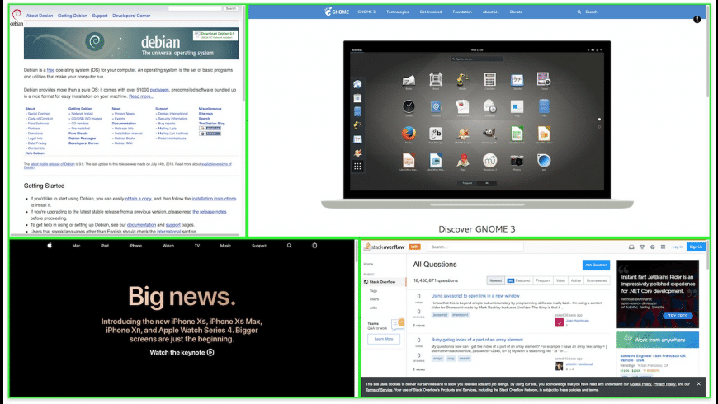Click the Debian swirl logo in the Debian pane
This screenshot has width=718, height=404.
(17, 15)
